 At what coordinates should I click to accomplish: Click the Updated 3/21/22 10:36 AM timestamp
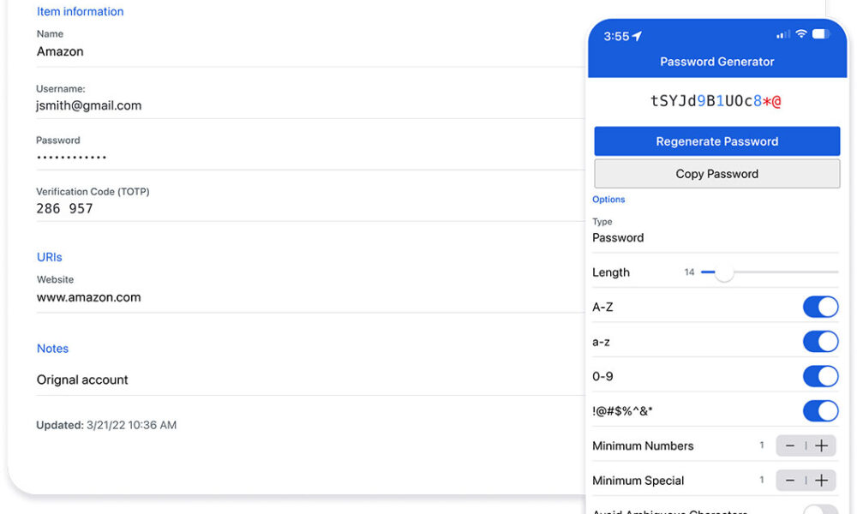pyautogui.click(x=106, y=425)
